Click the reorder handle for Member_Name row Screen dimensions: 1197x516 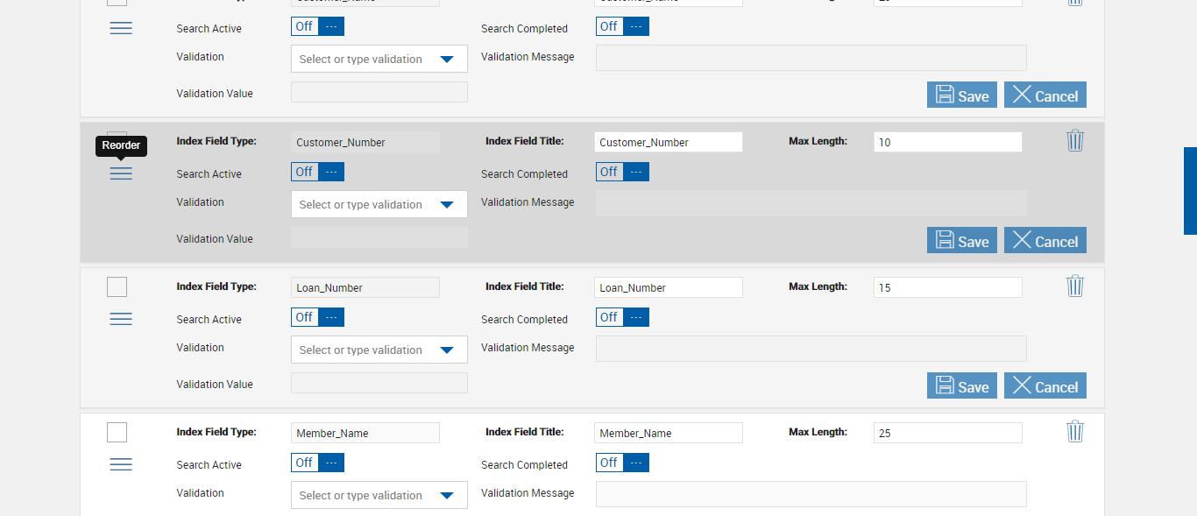point(121,464)
